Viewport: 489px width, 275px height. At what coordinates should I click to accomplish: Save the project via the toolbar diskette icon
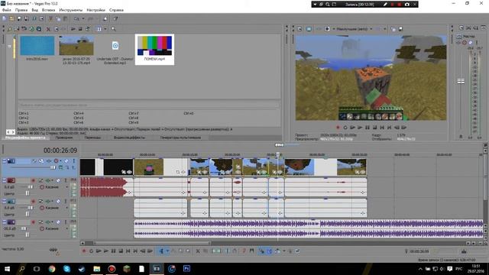coord(19,18)
